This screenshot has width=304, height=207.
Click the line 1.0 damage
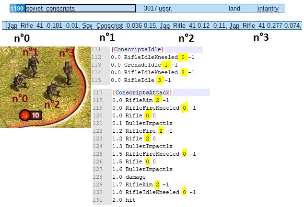tap(129, 177)
